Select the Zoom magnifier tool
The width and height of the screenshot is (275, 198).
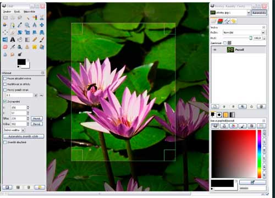tap(28, 25)
